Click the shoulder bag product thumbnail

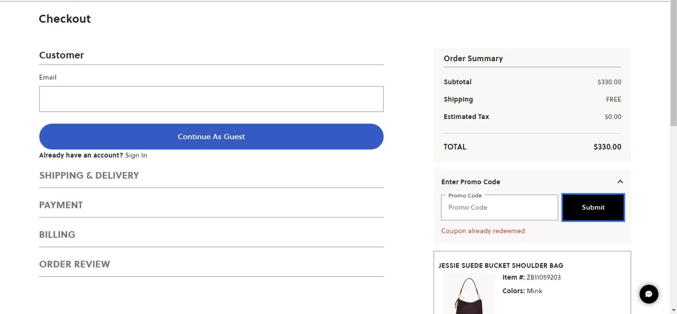pos(469,294)
